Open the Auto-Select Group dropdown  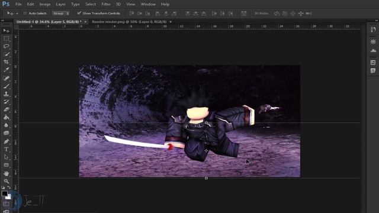[x=60, y=13]
